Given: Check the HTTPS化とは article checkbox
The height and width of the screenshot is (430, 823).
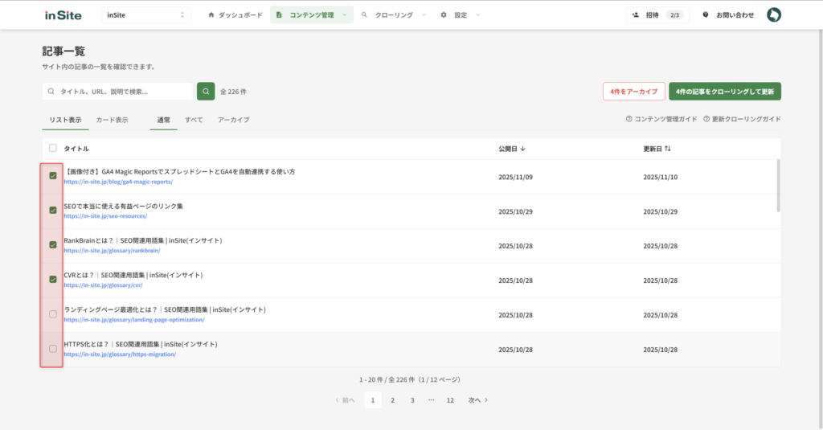Looking at the screenshot, I should coord(53,349).
